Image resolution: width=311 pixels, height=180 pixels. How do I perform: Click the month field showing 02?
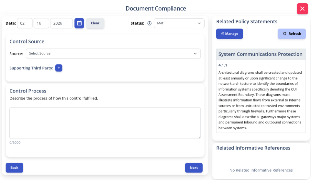click(x=25, y=23)
